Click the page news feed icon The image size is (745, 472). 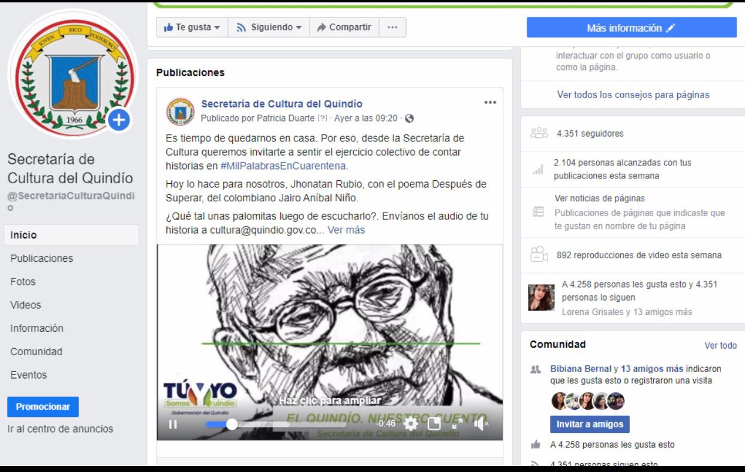tap(538, 213)
